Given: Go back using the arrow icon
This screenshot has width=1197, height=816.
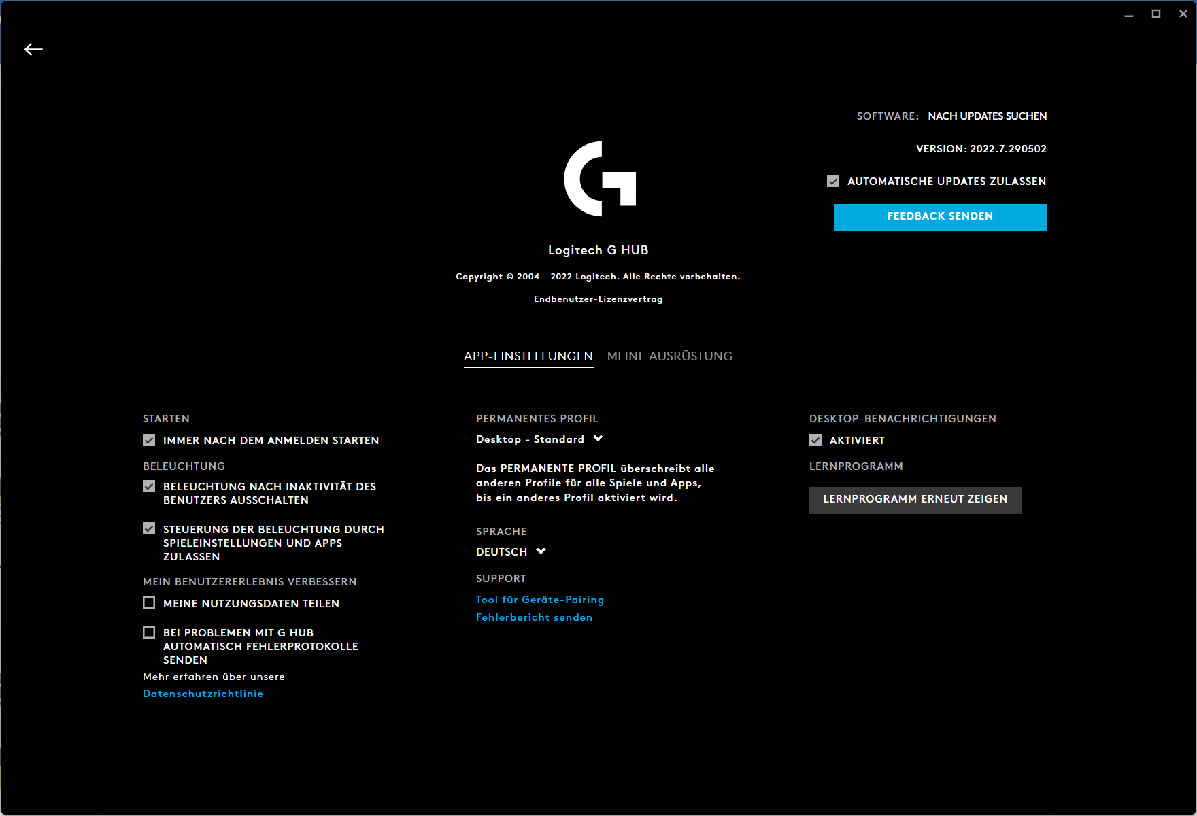Looking at the screenshot, I should point(33,49).
